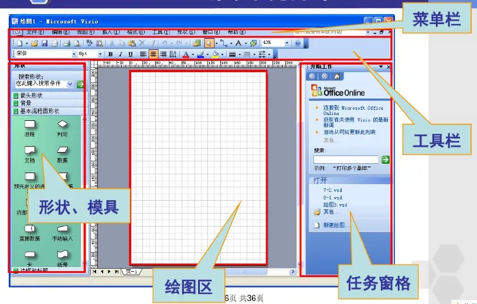
Task: Select the 判定 decision shape
Action: click(62, 129)
